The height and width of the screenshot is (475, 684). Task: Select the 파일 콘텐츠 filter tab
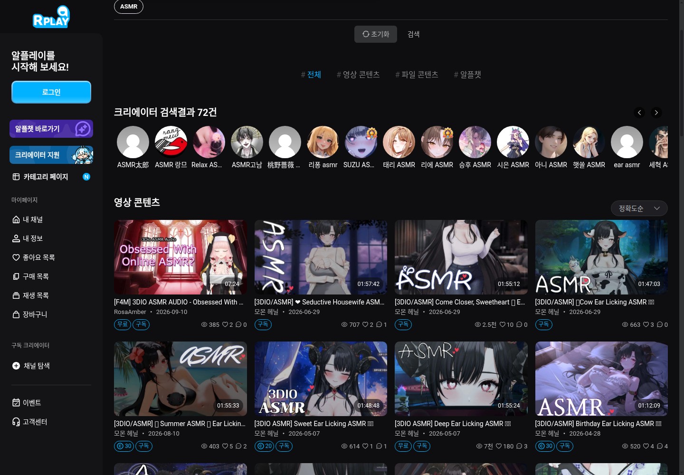(417, 75)
